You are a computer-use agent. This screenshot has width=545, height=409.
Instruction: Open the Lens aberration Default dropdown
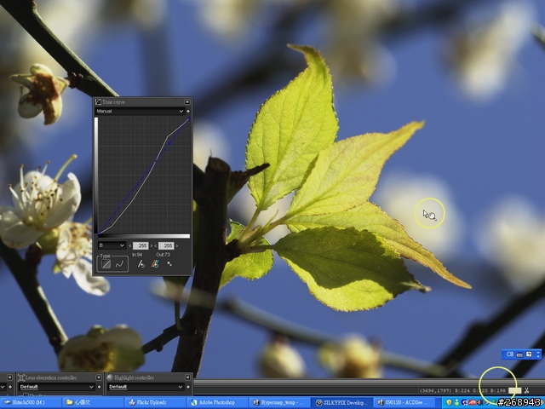57,387
